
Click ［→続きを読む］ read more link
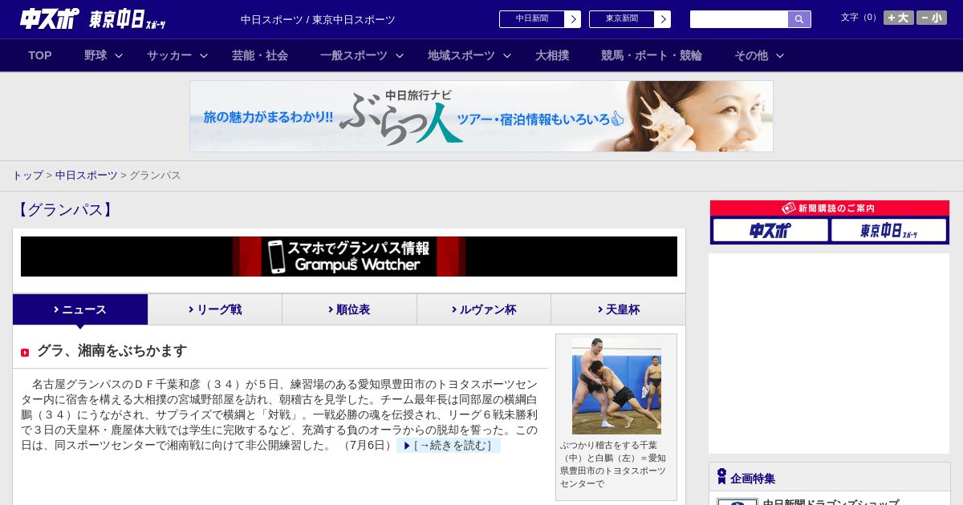449,446
